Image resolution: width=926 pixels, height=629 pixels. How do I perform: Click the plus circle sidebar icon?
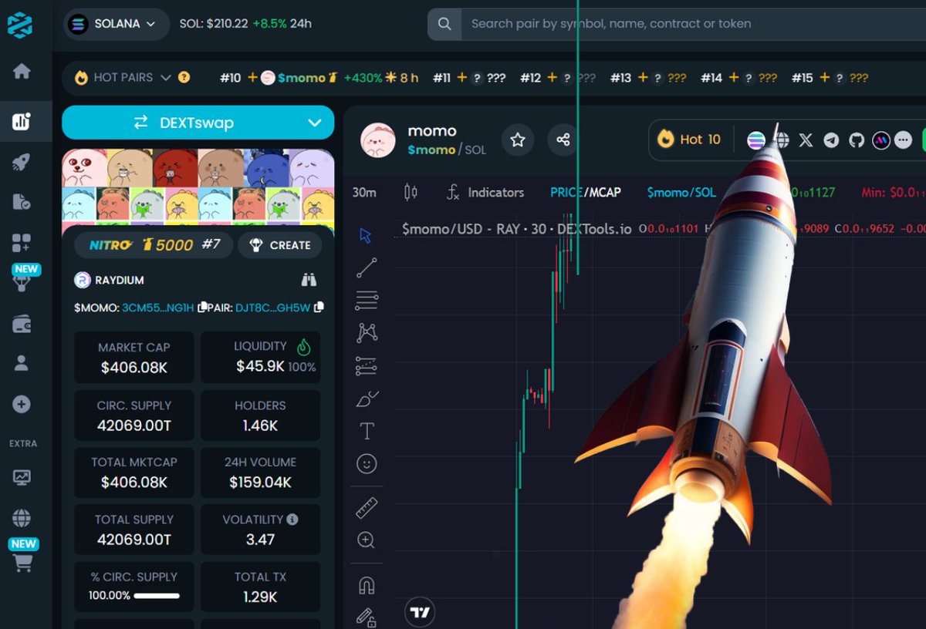pos(22,404)
